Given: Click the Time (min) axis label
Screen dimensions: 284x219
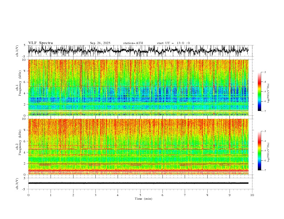Looking at the screenshot, I should 143,199.
